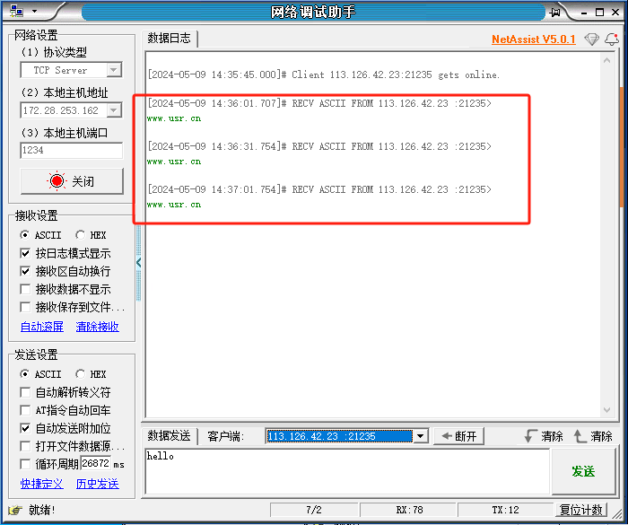This screenshot has height=525, width=628.
Task: Enable 循环周期 checkbox
Action: coord(25,464)
